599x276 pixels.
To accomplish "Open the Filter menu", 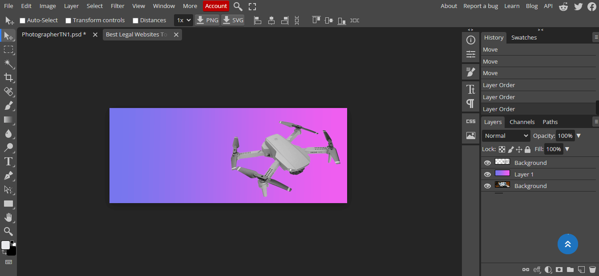I will point(117,6).
